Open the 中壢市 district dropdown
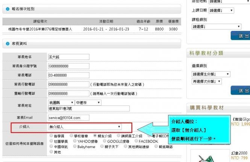This screenshot has width=250, height=162. (88, 102)
